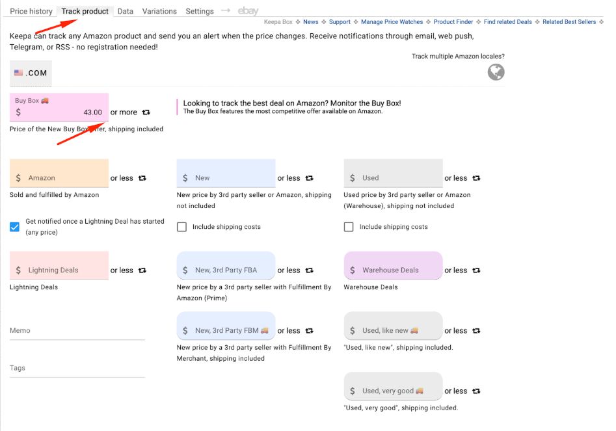Check Include shipping costs under Used

(x=349, y=227)
